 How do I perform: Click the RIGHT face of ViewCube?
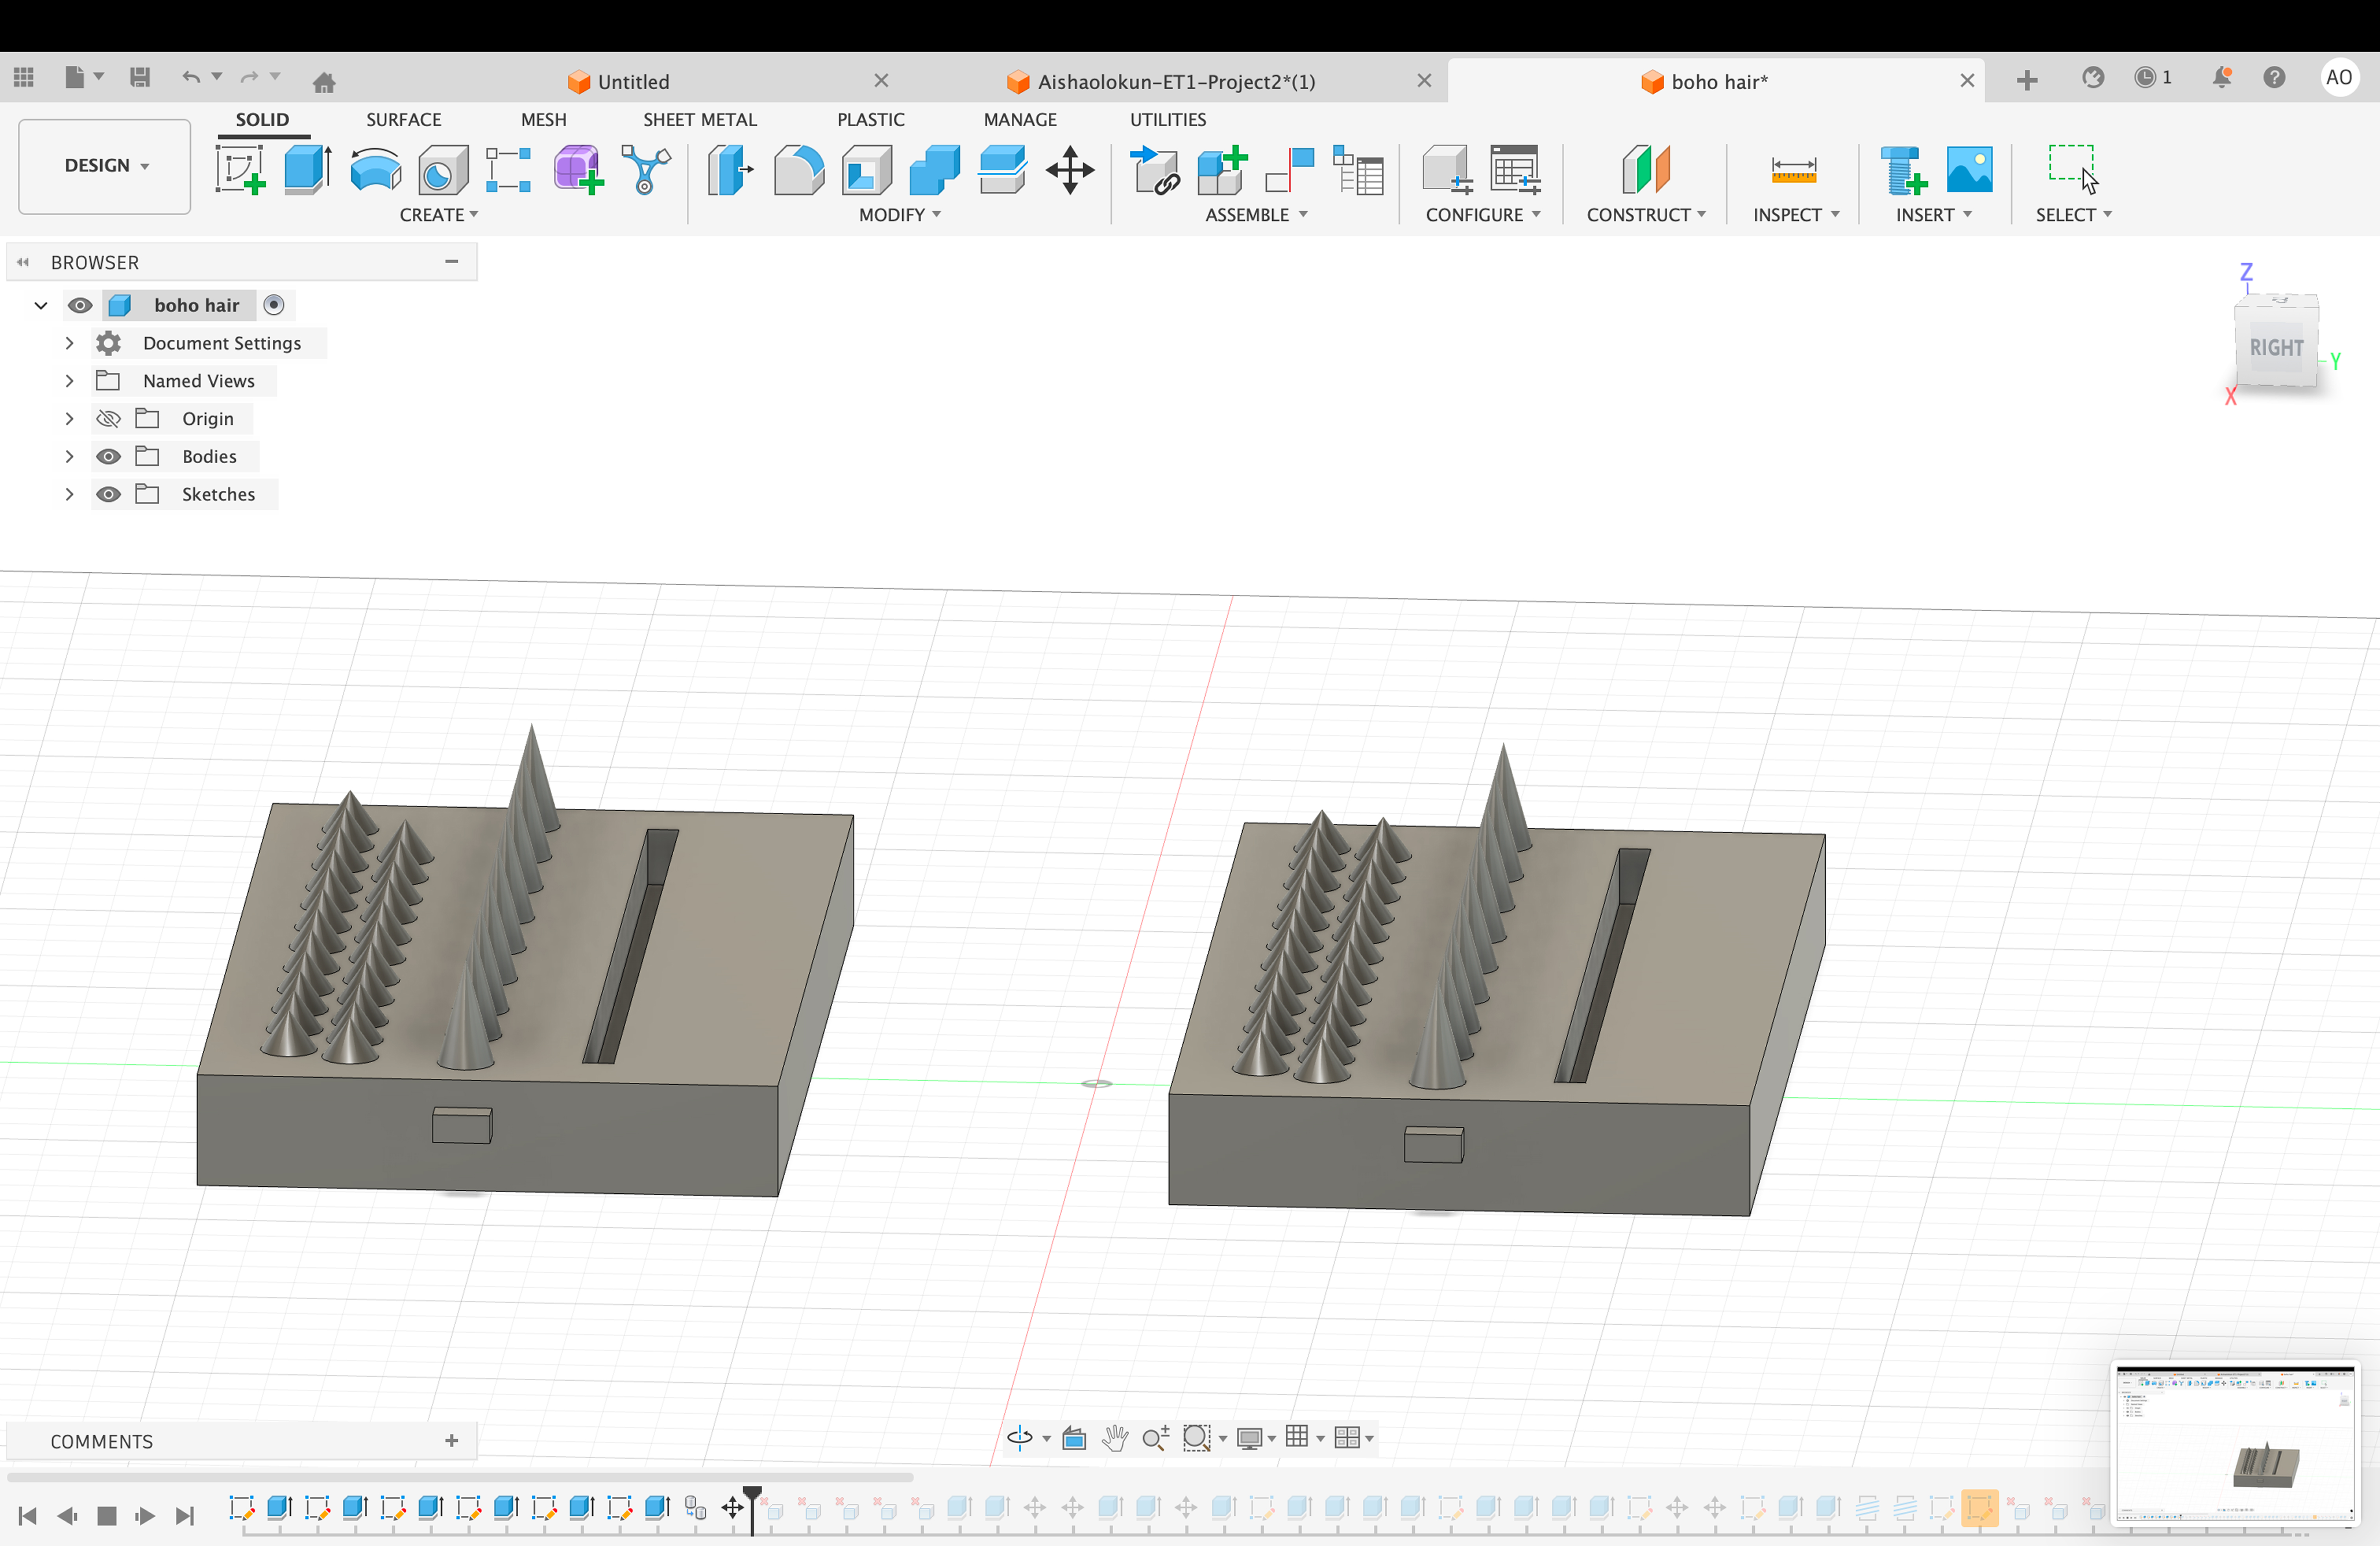(x=2276, y=347)
